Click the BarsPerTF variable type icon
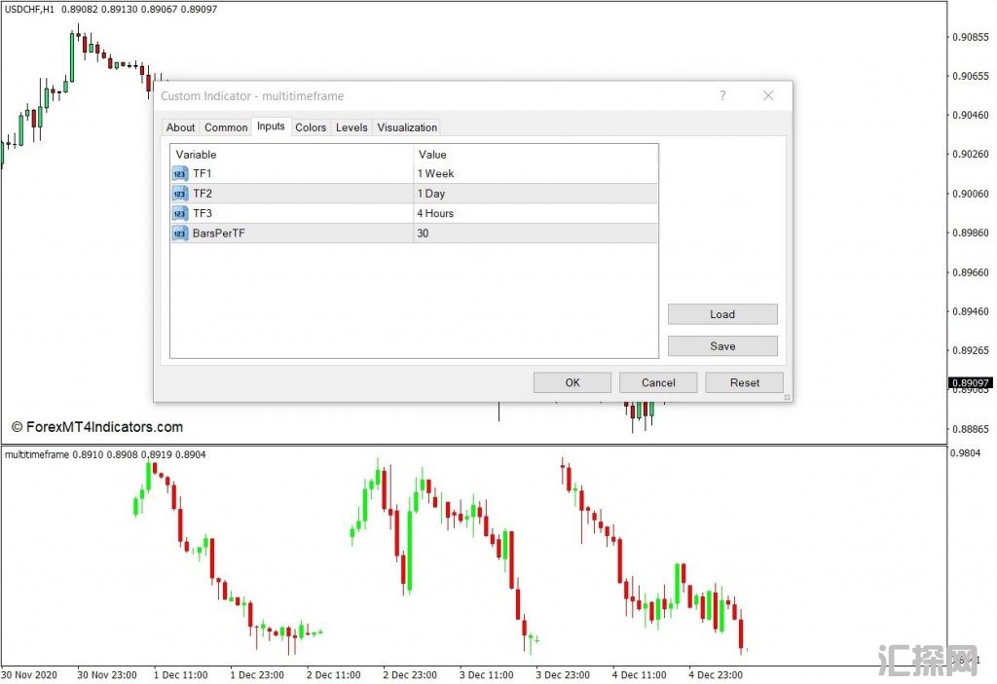This screenshot has height=684, width=997. click(x=180, y=234)
